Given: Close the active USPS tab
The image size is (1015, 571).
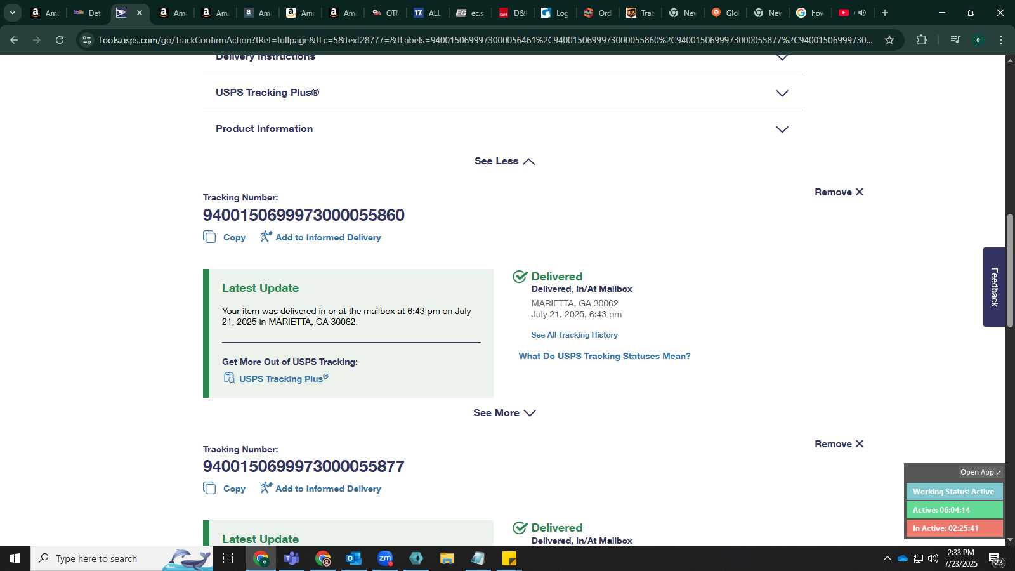Looking at the screenshot, I should tap(140, 13).
